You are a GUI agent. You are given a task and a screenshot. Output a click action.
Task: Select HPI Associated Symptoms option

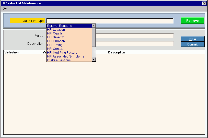(66, 56)
